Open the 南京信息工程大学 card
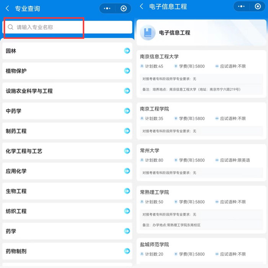This screenshot has width=268, height=268. click(x=201, y=73)
